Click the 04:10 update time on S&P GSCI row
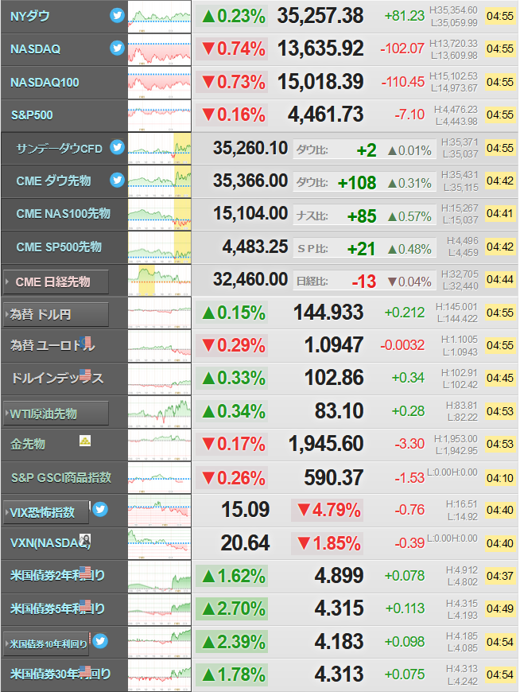Image resolution: width=520 pixels, height=692 pixels. [x=499, y=478]
